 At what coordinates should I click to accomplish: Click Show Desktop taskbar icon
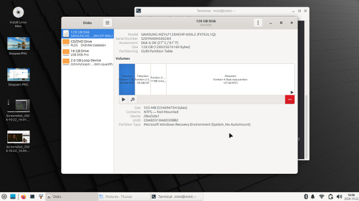tap(13, 197)
